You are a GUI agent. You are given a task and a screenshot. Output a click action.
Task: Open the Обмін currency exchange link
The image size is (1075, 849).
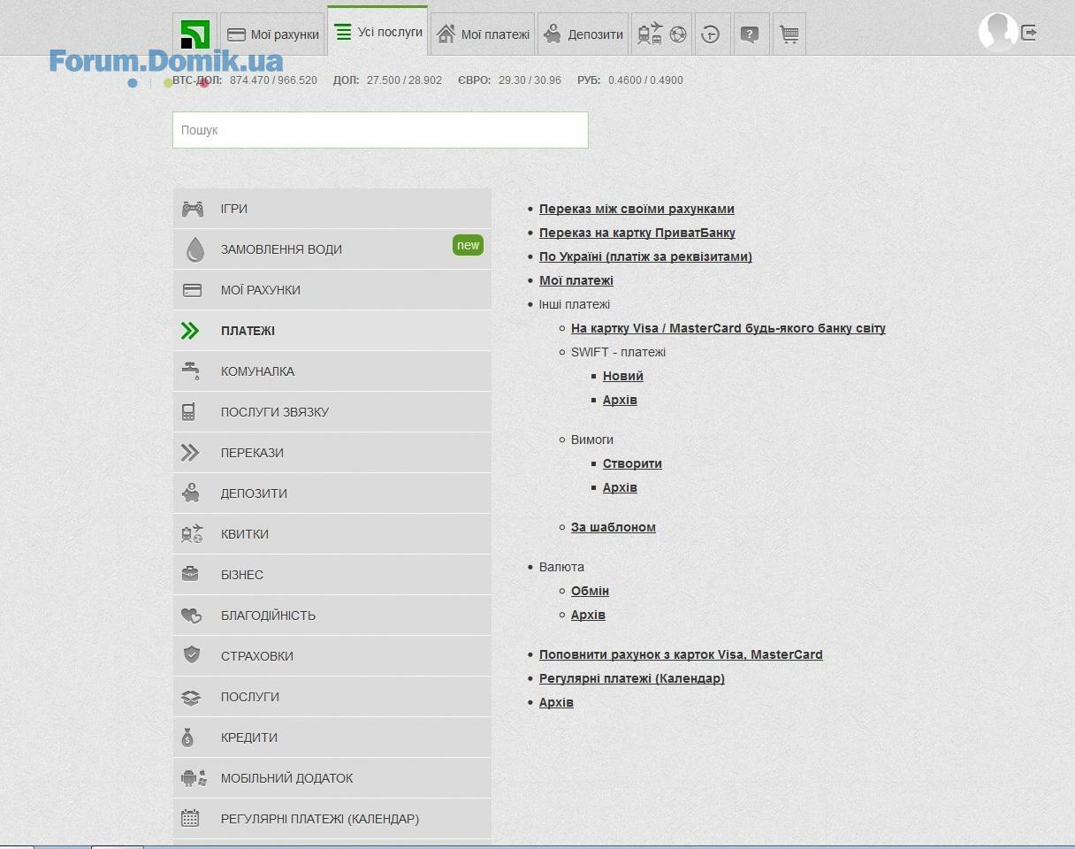tap(590, 591)
